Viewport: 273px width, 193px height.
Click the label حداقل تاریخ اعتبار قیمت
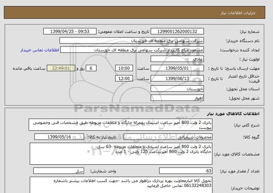244,79
